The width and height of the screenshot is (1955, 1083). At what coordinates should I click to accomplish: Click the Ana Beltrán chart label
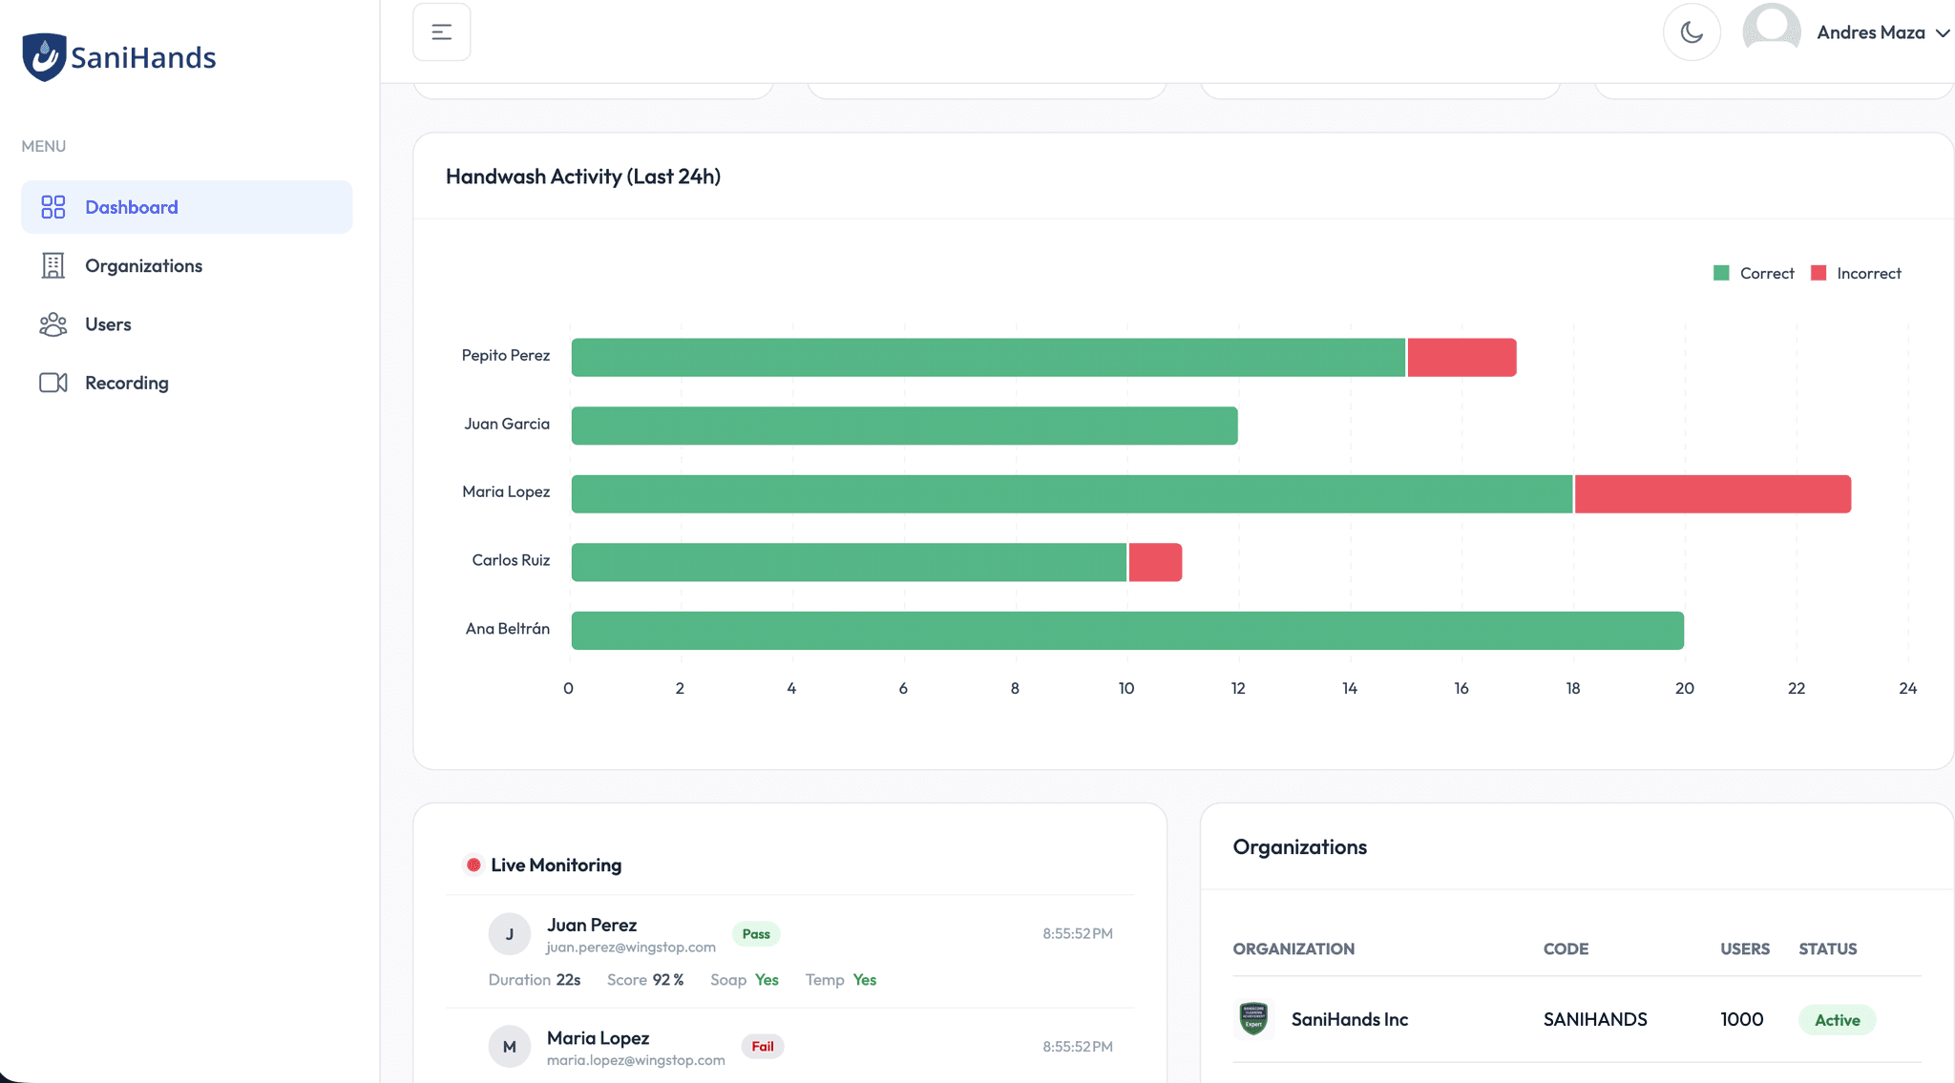click(x=507, y=628)
